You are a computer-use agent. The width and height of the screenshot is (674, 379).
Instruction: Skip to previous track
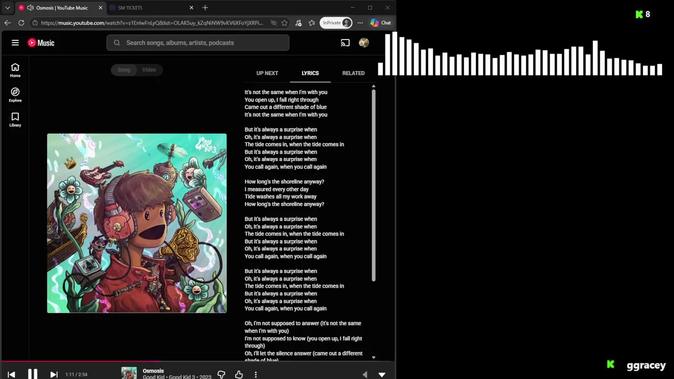[12, 374]
